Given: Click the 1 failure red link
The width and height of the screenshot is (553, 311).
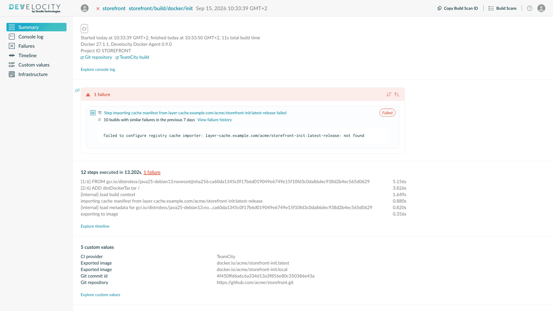Looking at the screenshot, I should point(152,172).
